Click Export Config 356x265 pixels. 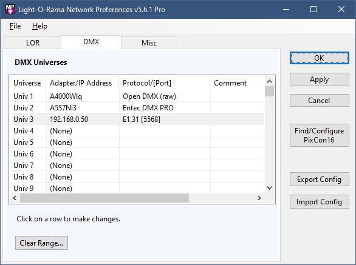(x=319, y=179)
